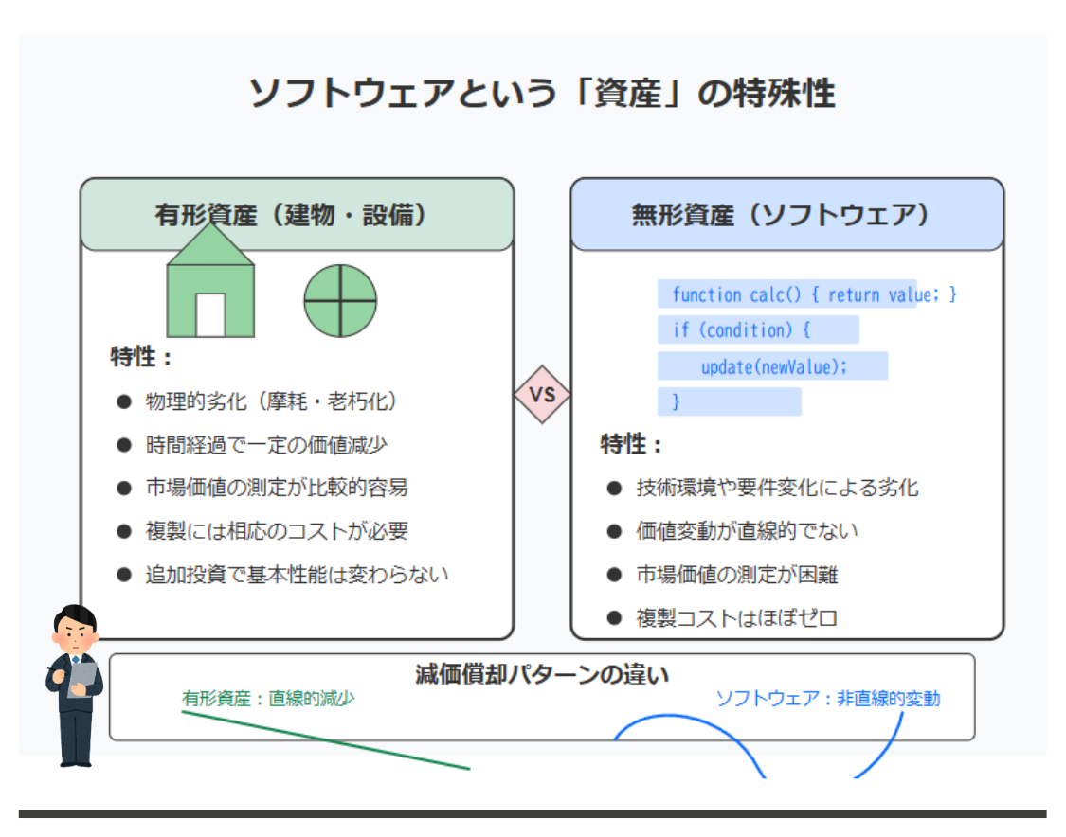This screenshot has width=1066, height=837.
Task: Click the 技術環境や要件変化による劣化 bullet
Action: point(763,488)
